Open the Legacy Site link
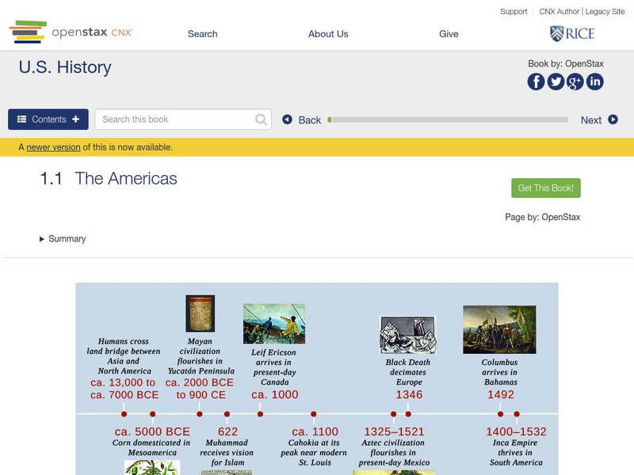 pos(605,12)
